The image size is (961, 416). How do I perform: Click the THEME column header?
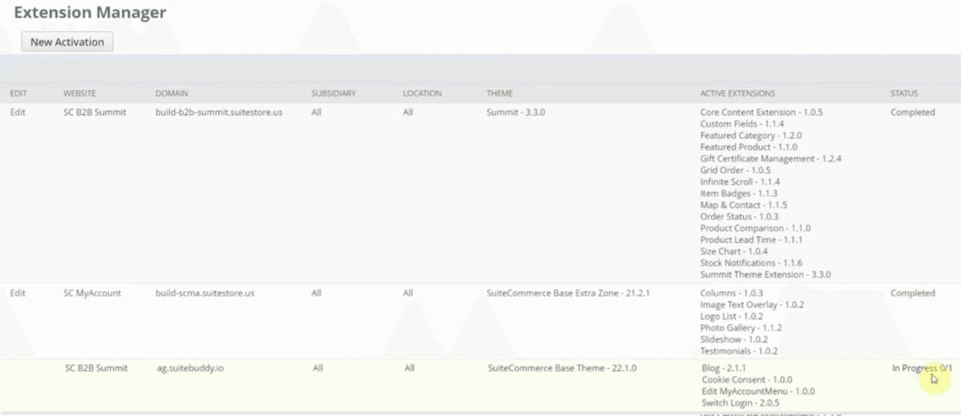(500, 94)
